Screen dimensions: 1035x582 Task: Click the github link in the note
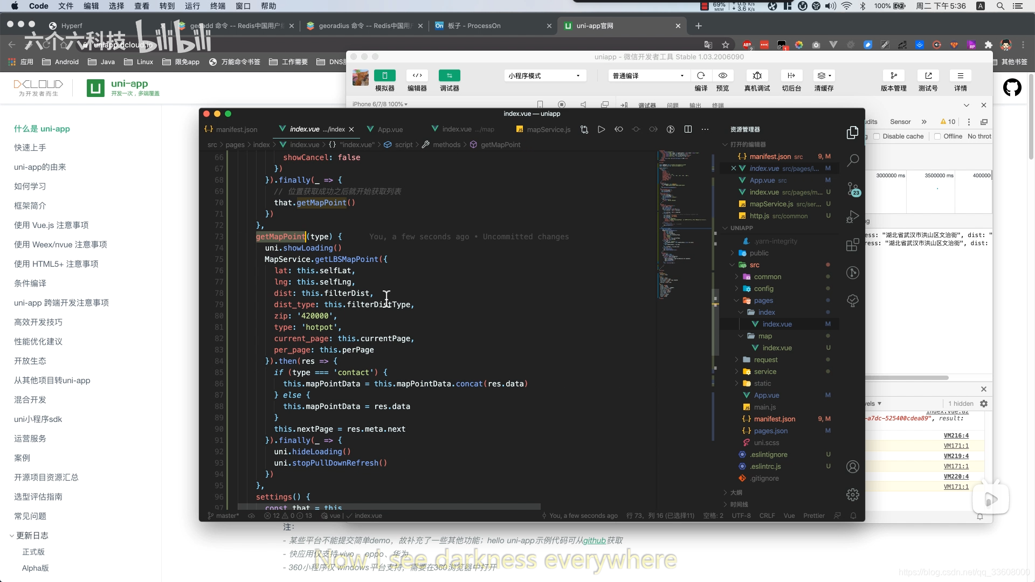pyautogui.click(x=594, y=541)
